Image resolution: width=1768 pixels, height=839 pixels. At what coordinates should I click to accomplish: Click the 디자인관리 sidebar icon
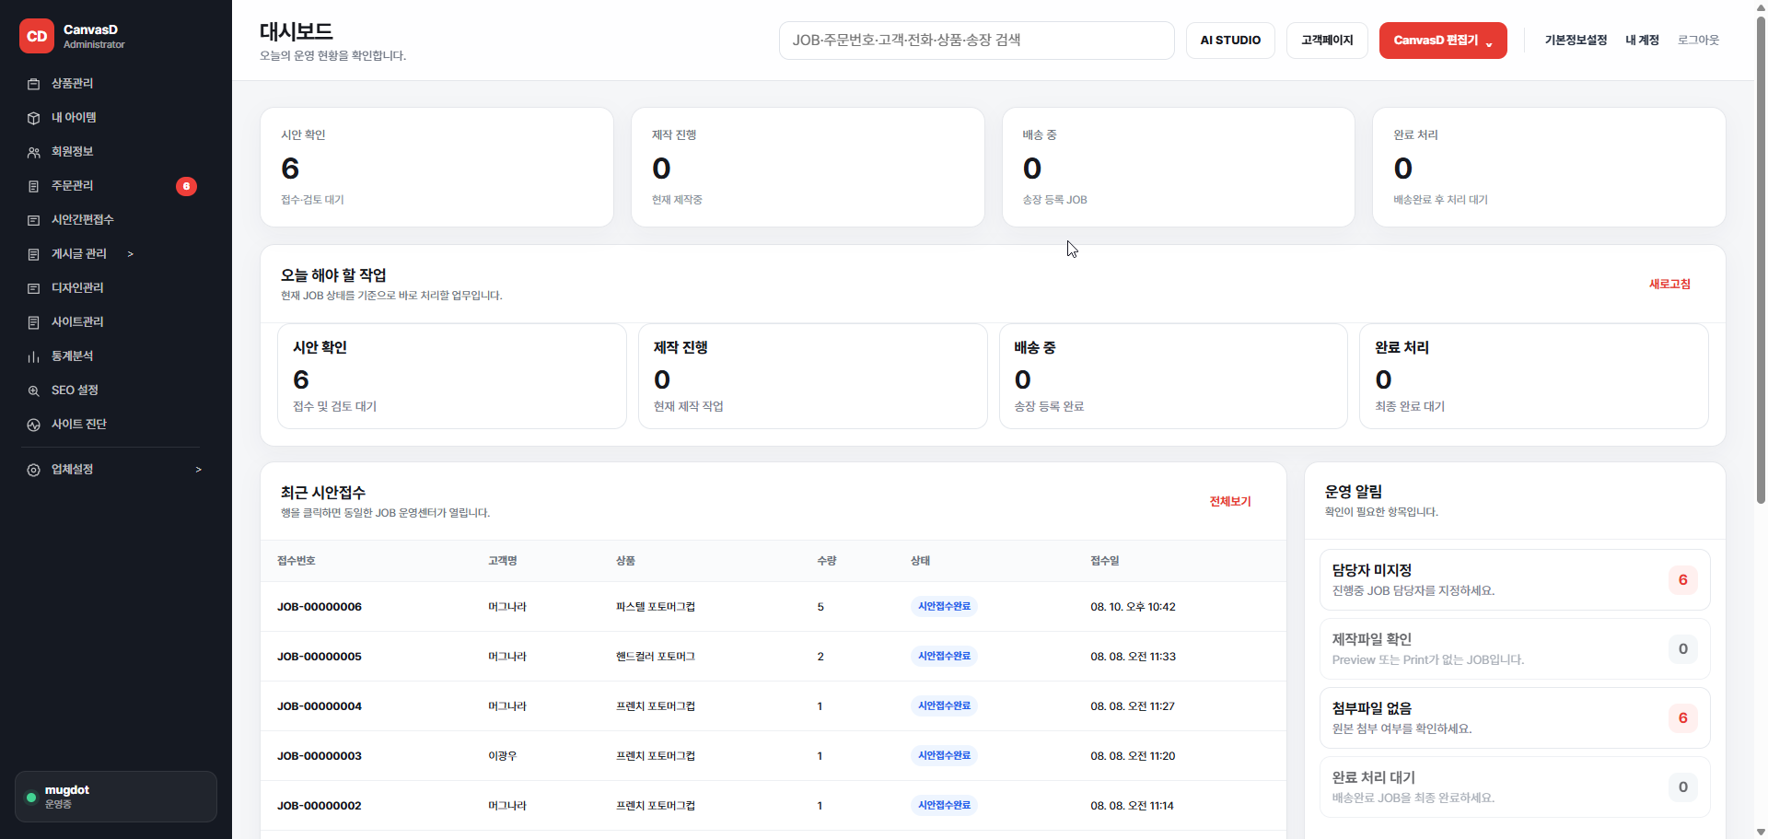click(34, 288)
